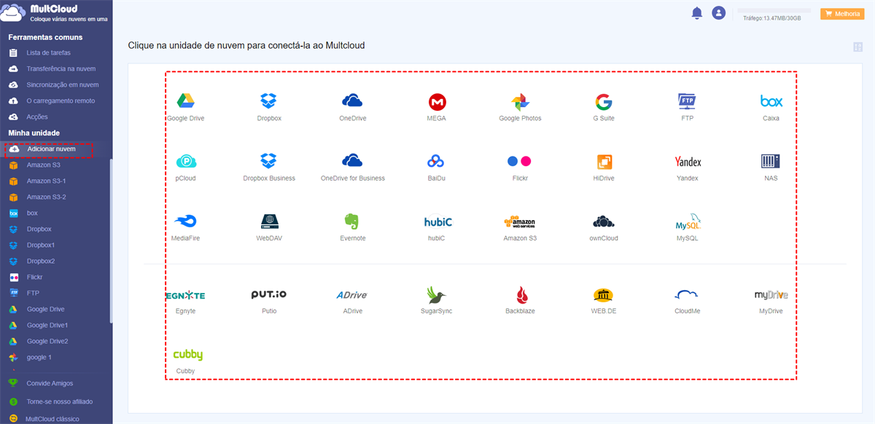Screen dimensions: 875x424
Task: Select the Dropbox cloud service icon
Action: 269,101
